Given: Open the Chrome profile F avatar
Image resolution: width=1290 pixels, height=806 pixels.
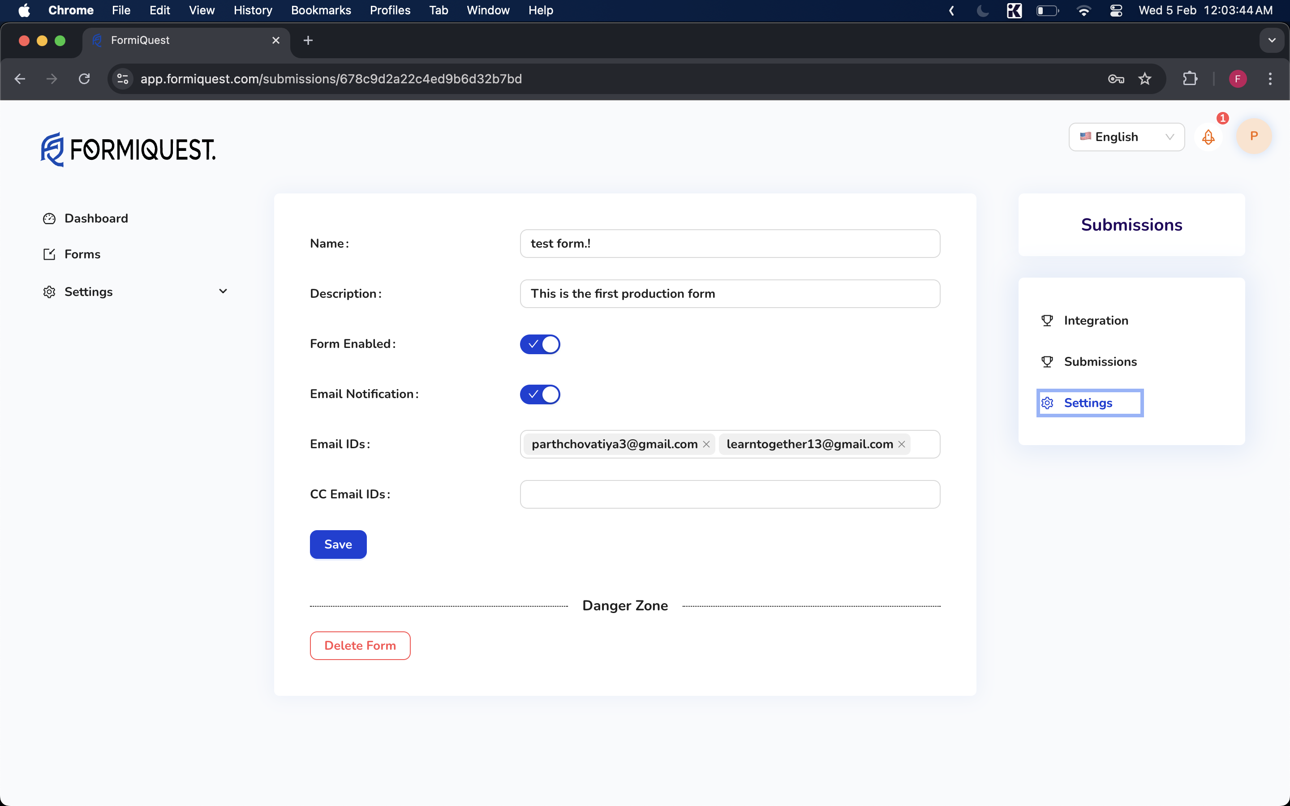Looking at the screenshot, I should 1238,79.
